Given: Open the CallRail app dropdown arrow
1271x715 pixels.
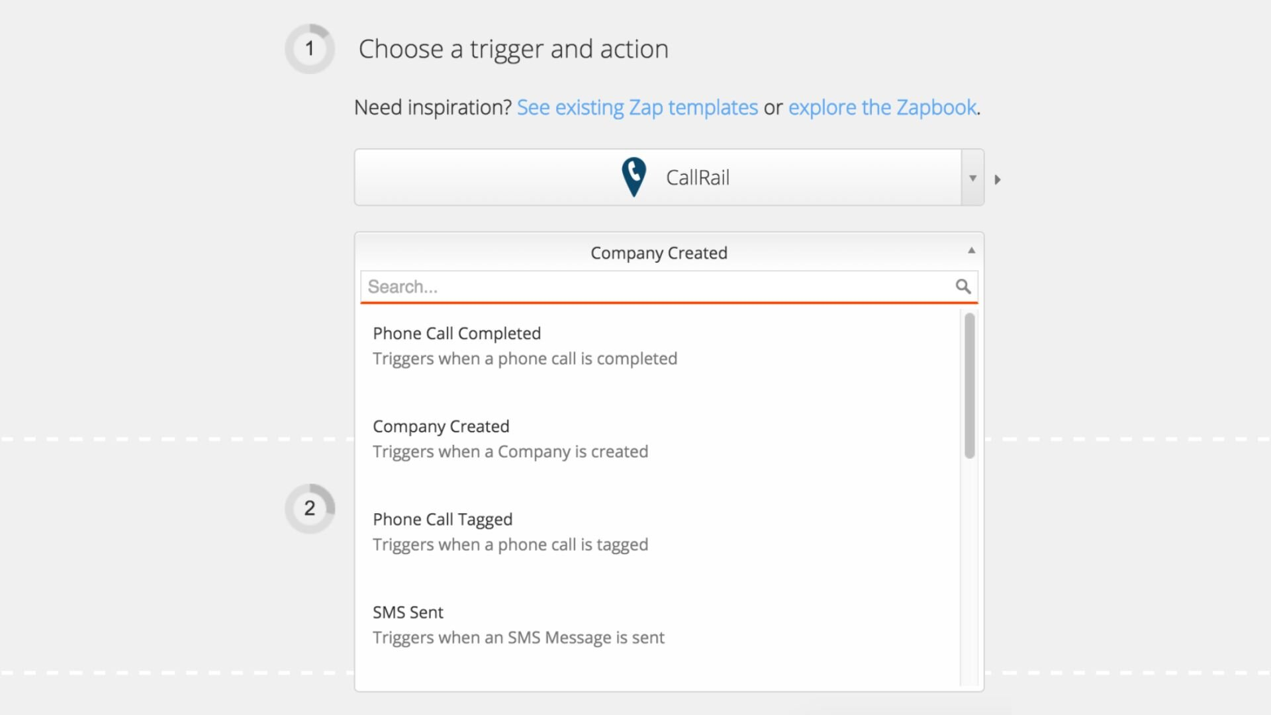Looking at the screenshot, I should coord(972,177).
